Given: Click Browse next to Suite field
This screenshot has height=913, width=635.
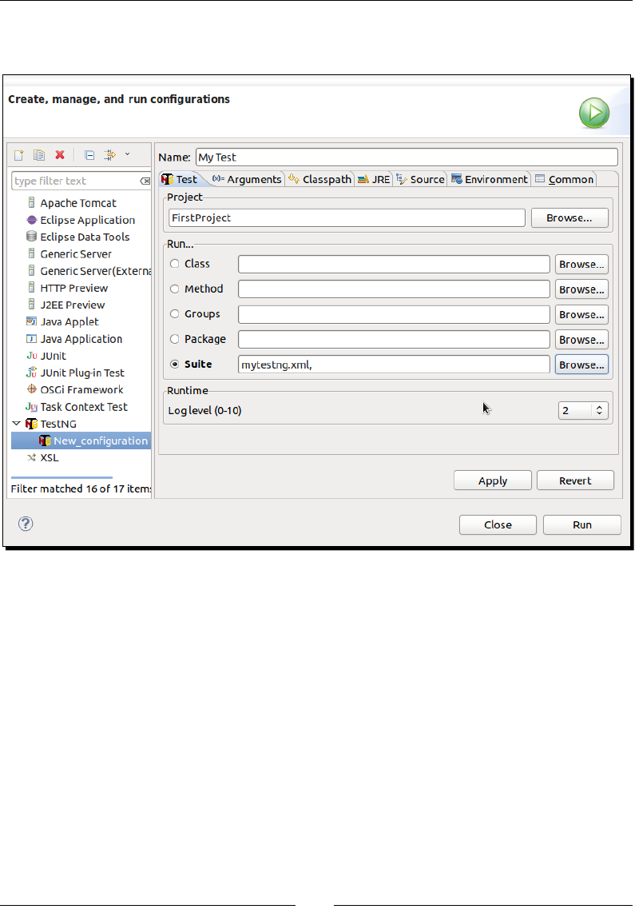Looking at the screenshot, I should coord(581,365).
